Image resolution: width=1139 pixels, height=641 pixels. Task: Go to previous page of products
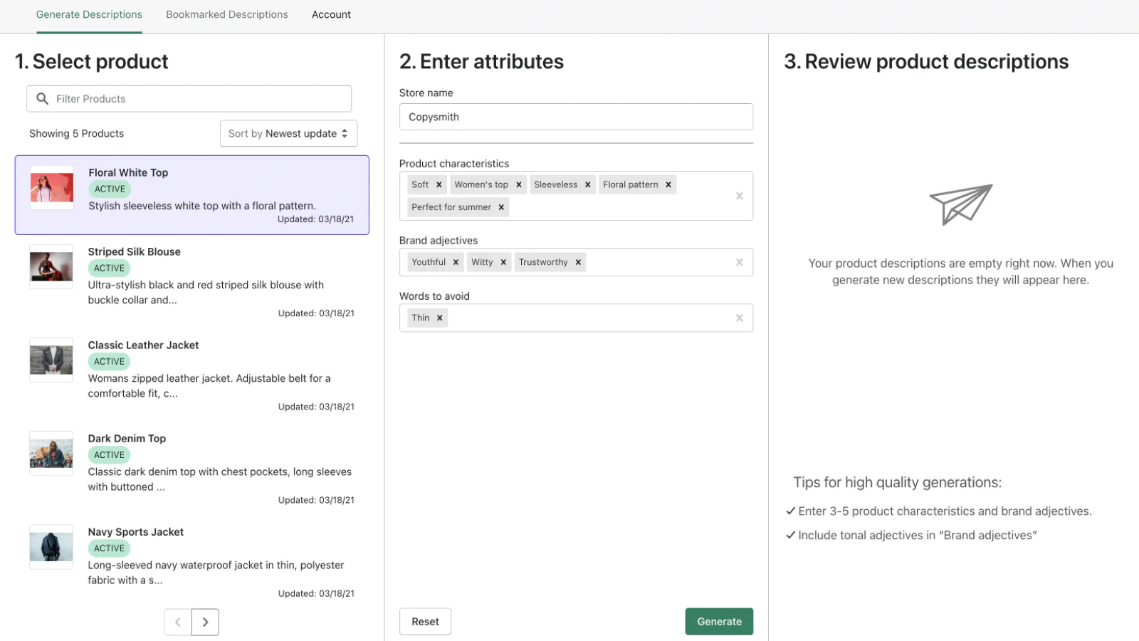click(178, 622)
